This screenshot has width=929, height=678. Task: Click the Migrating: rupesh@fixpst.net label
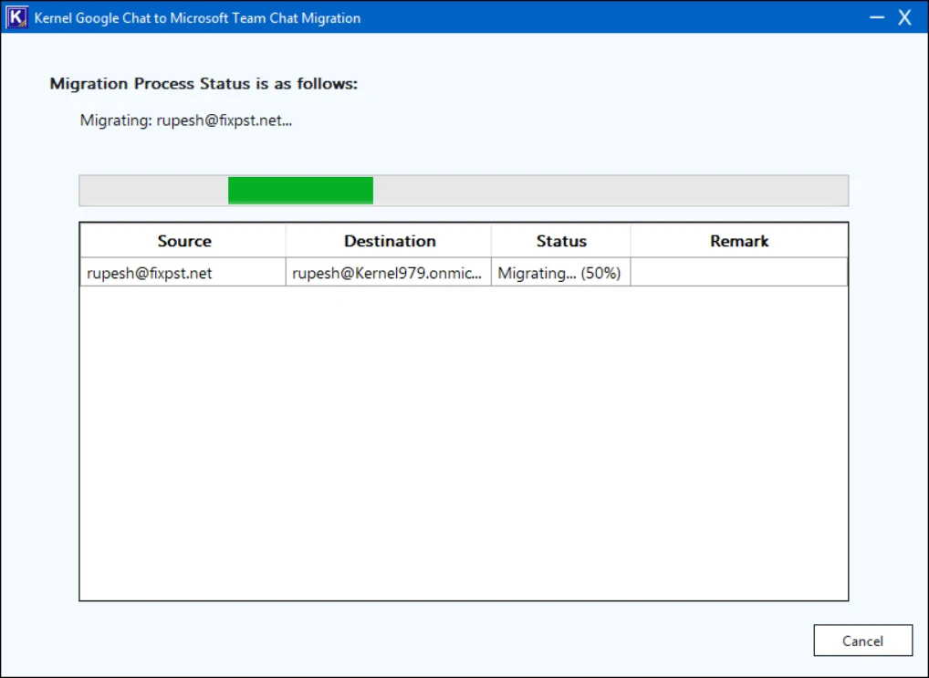coord(186,120)
